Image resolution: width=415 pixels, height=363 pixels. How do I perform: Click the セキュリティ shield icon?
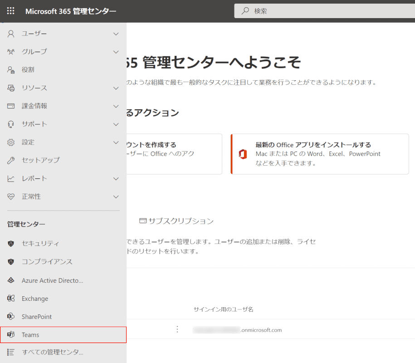tap(11, 243)
